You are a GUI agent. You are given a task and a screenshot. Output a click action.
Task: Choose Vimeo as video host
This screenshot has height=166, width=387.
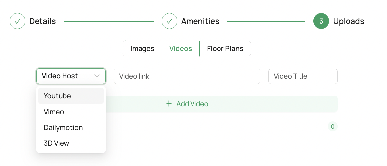point(71,112)
